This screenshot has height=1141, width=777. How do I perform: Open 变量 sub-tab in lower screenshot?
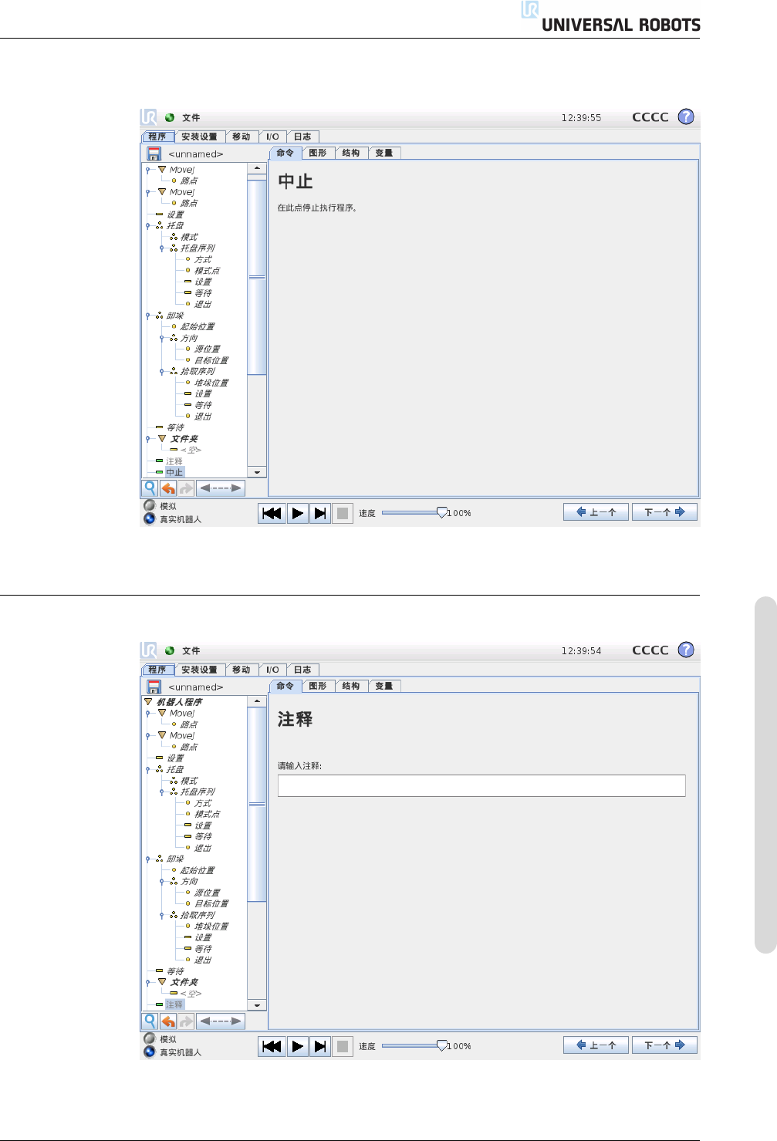coord(384,686)
